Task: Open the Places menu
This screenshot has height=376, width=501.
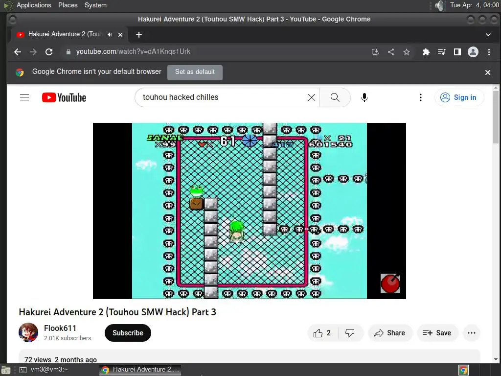Action: 68,5
